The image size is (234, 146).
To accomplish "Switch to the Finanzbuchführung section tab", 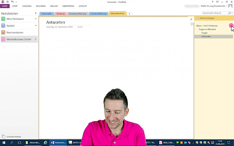I will tap(76, 14).
